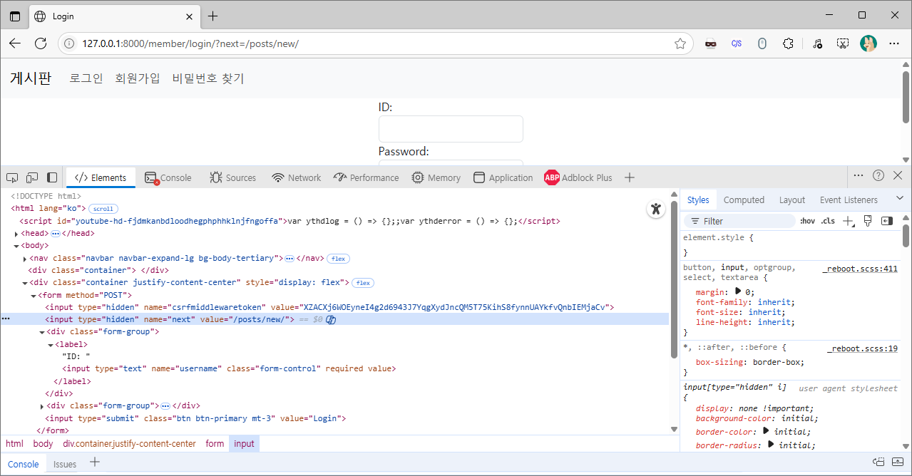Click the media control music icon
The image size is (912, 476).
click(x=818, y=43)
